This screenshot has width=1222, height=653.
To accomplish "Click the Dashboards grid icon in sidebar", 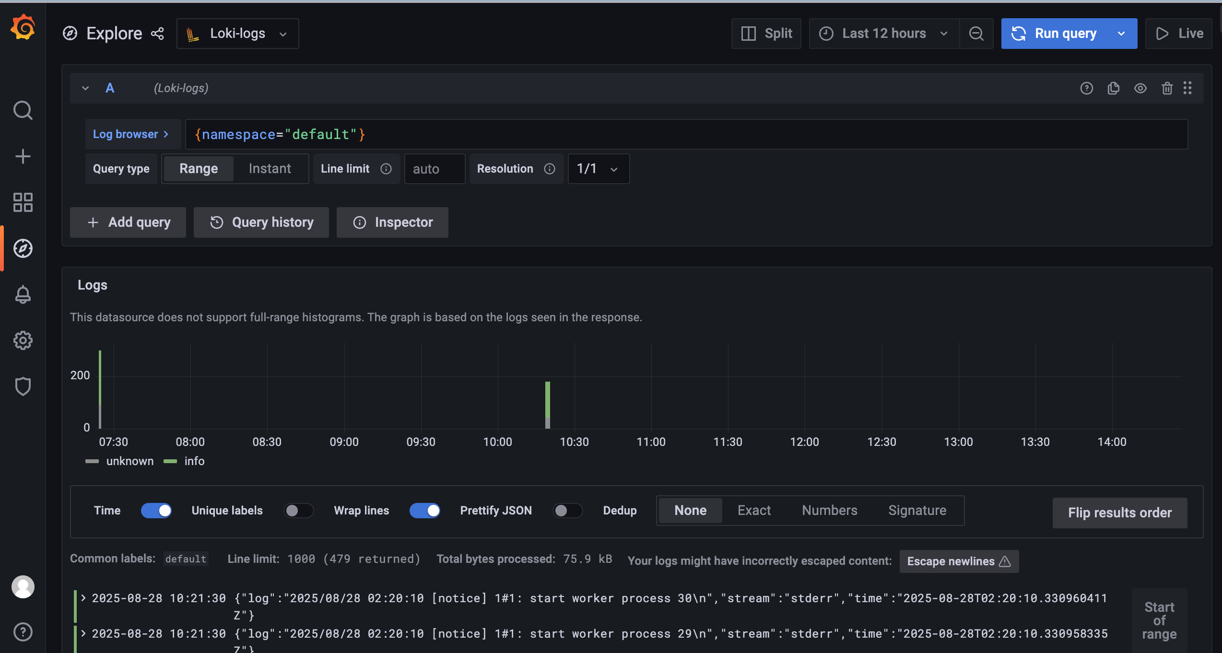I will [x=23, y=202].
